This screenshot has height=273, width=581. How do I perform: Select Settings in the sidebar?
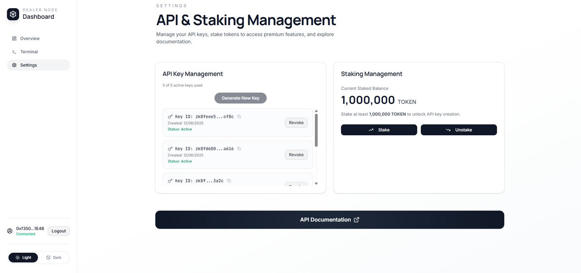38,65
